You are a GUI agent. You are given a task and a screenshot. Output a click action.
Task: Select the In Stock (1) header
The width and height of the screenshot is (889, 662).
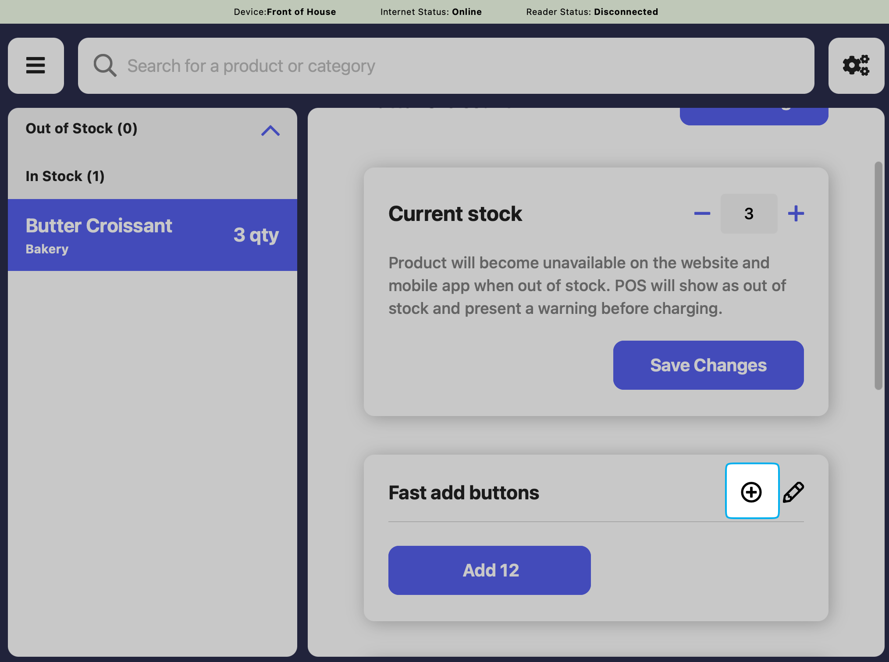coord(65,176)
